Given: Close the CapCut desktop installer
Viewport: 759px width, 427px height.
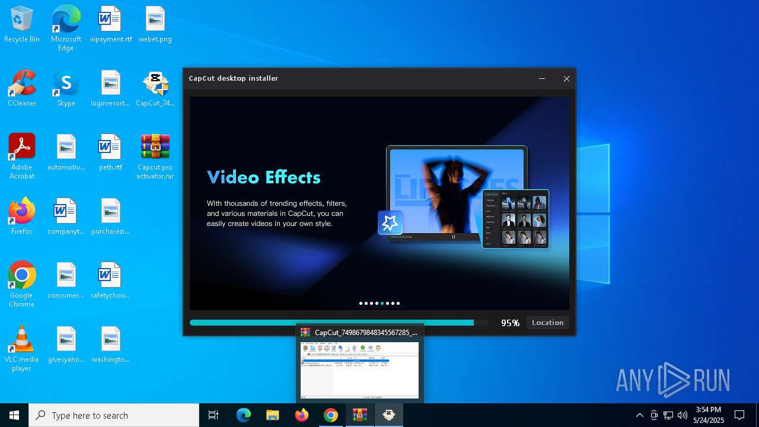Looking at the screenshot, I should click(566, 78).
